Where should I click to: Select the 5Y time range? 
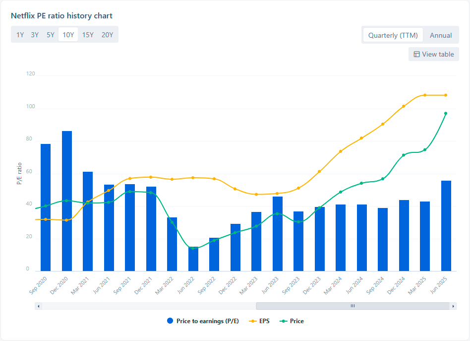coord(51,35)
